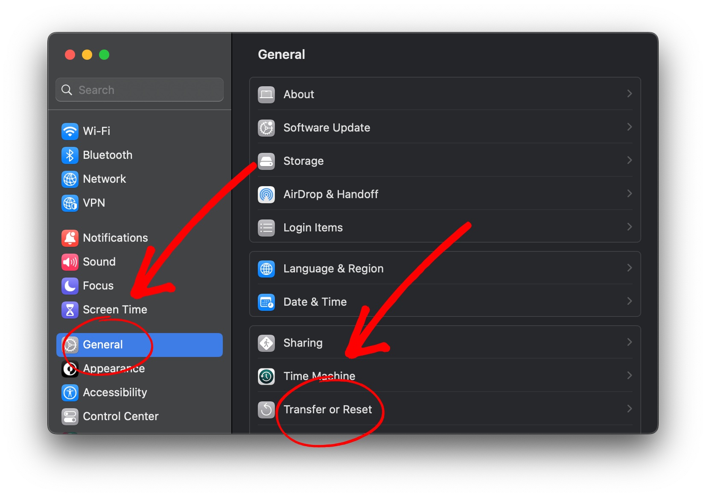Open Storage using its chevron
Image resolution: width=706 pixels, height=497 pixels.
[630, 160]
